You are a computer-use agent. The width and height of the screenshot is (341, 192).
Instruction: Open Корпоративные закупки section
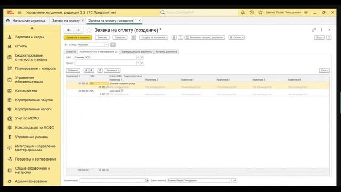pyautogui.click(x=34, y=100)
